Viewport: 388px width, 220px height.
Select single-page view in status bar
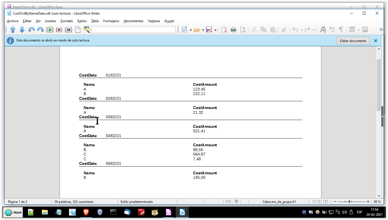coord(314,202)
